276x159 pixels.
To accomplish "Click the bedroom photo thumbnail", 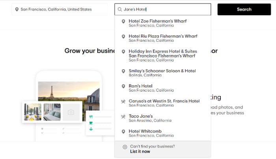I will tap(52, 112).
